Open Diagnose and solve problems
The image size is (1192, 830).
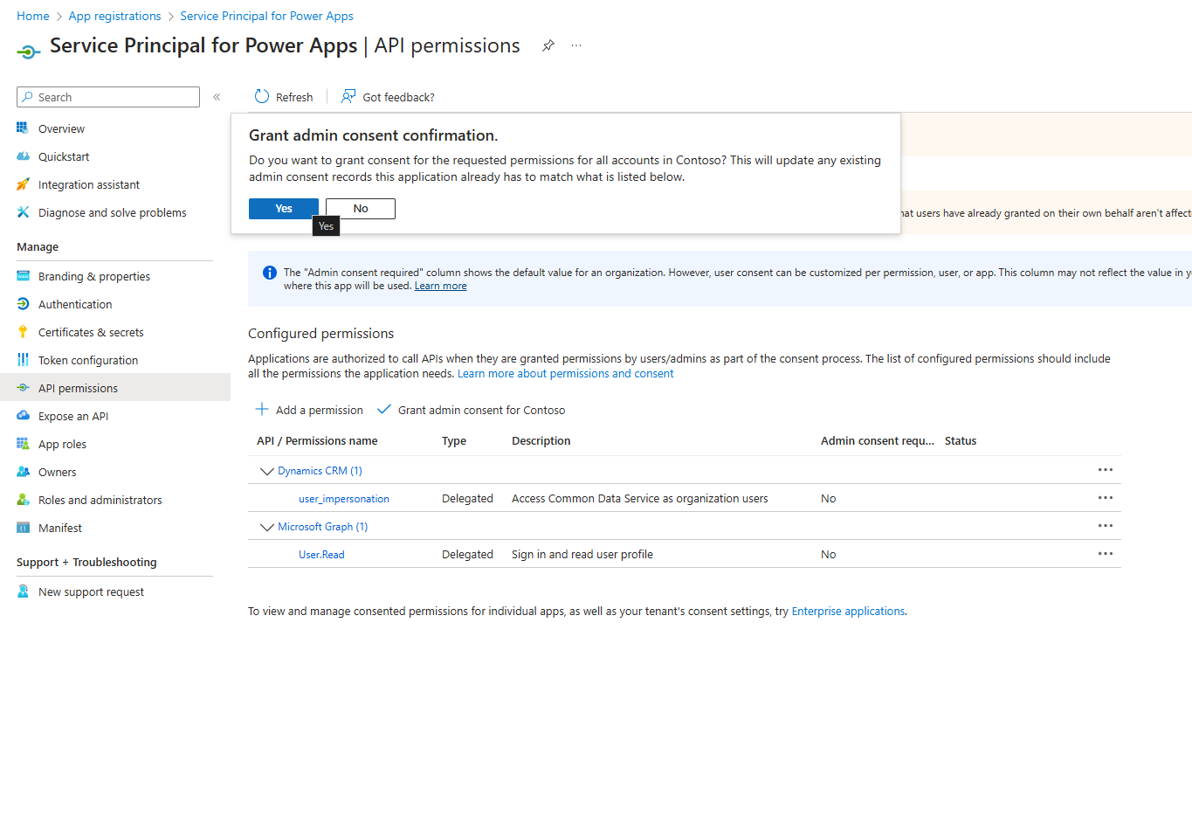coord(113,212)
